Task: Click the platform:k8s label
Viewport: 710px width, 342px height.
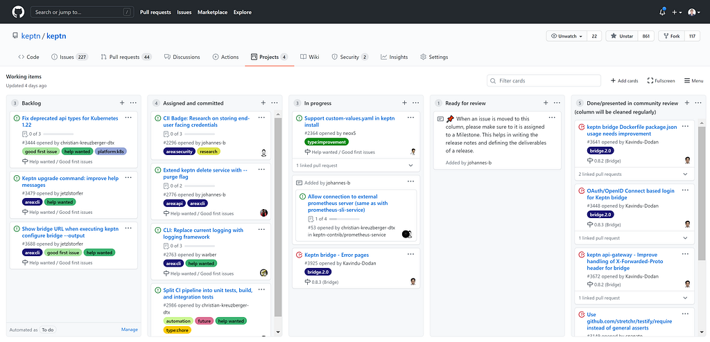Action: pos(110,152)
